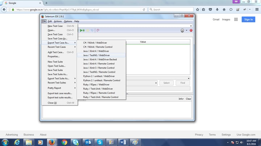Open the Outlook taskbar icon
This screenshot has width=261, height=146.
click(x=88, y=142)
